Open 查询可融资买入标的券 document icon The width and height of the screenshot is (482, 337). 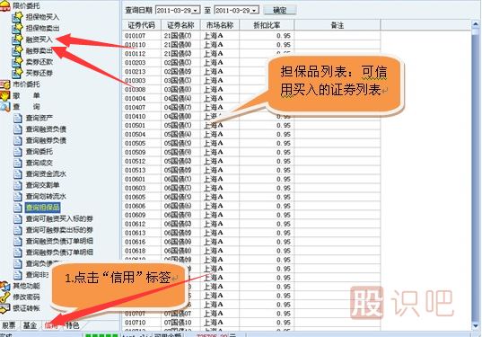pyautogui.click(x=18, y=218)
